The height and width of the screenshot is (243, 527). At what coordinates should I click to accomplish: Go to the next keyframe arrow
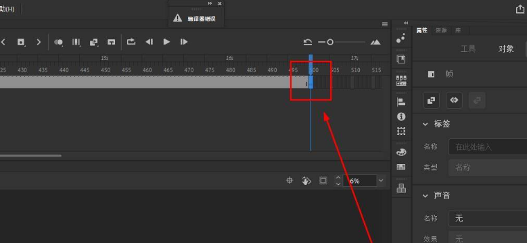tap(39, 43)
